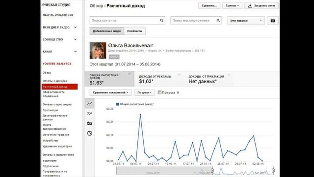The image size is (314, 177).
Task: Click info icon on Доходы от транзакций card
Action: click(x=229, y=75)
